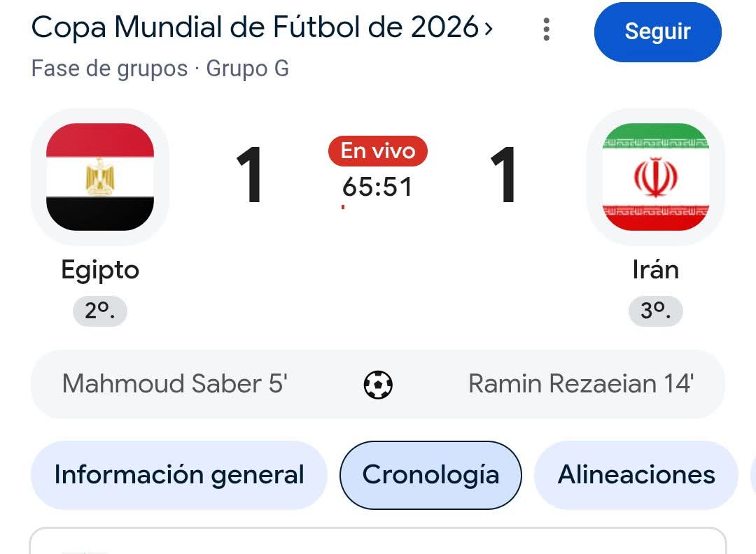Image resolution: width=756 pixels, height=554 pixels.
Task: Follow the tournament with Seguir button
Action: tap(657, 31)
